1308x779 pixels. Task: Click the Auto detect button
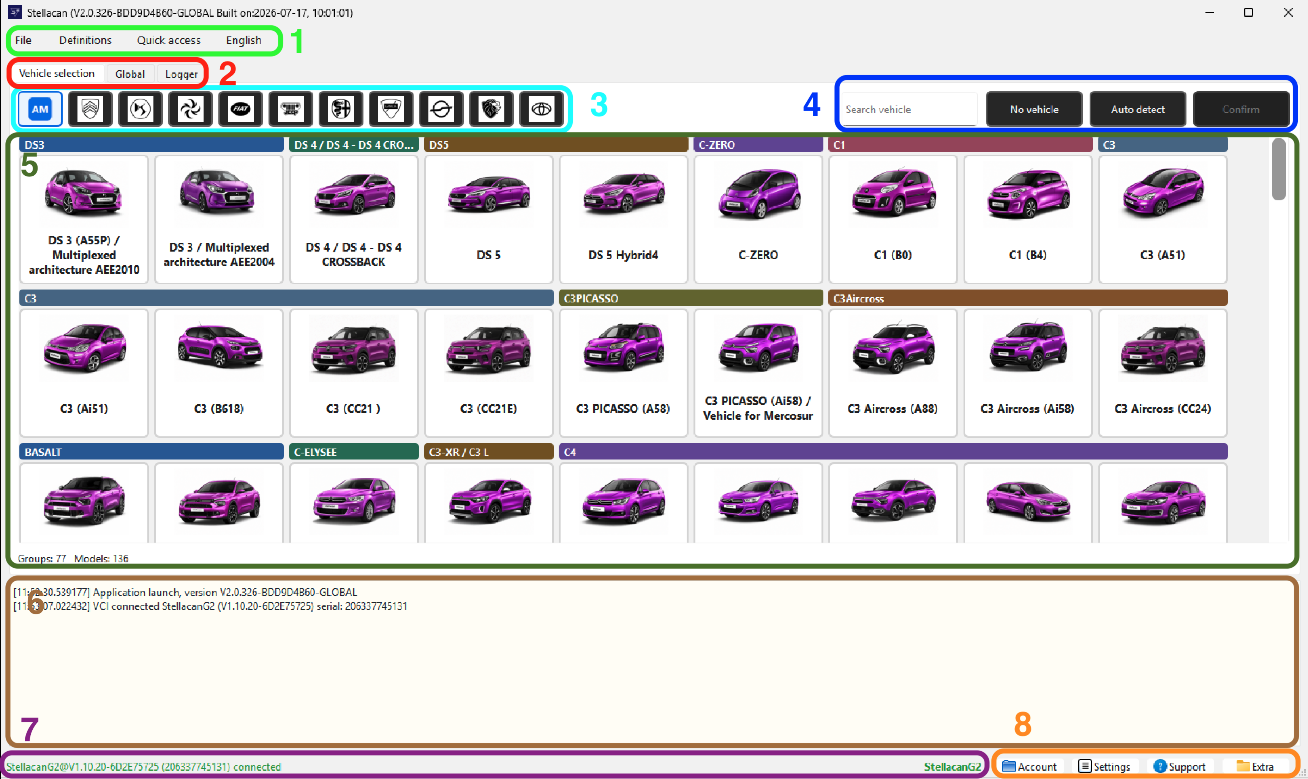[1138, 109]
